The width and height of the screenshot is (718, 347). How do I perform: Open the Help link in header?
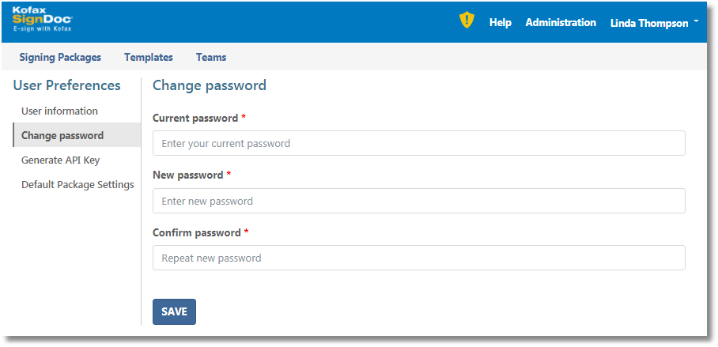point(501,23)
